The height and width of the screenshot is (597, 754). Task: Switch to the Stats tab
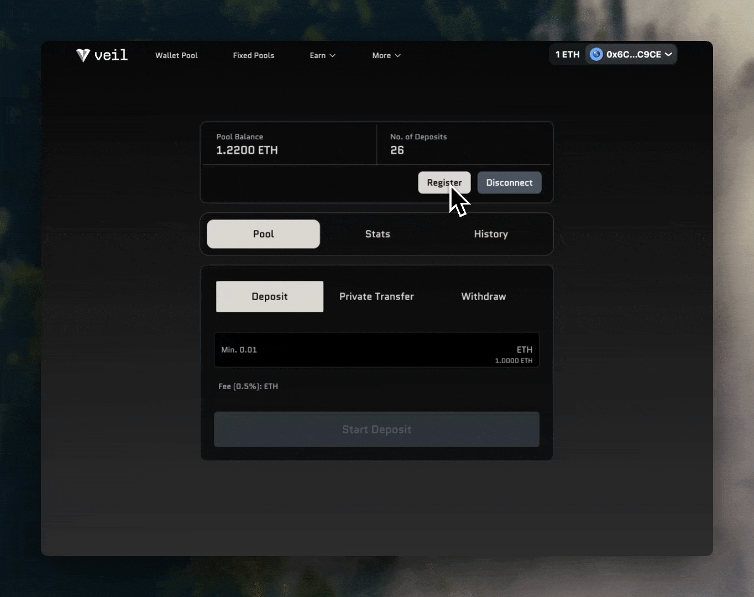tap(377, 234)
